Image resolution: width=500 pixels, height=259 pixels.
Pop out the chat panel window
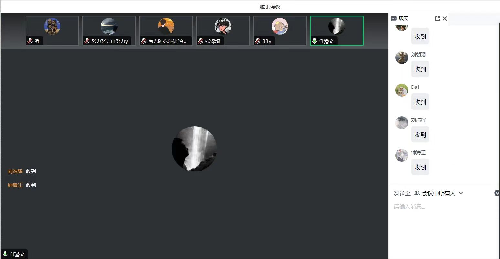(437, 19)
